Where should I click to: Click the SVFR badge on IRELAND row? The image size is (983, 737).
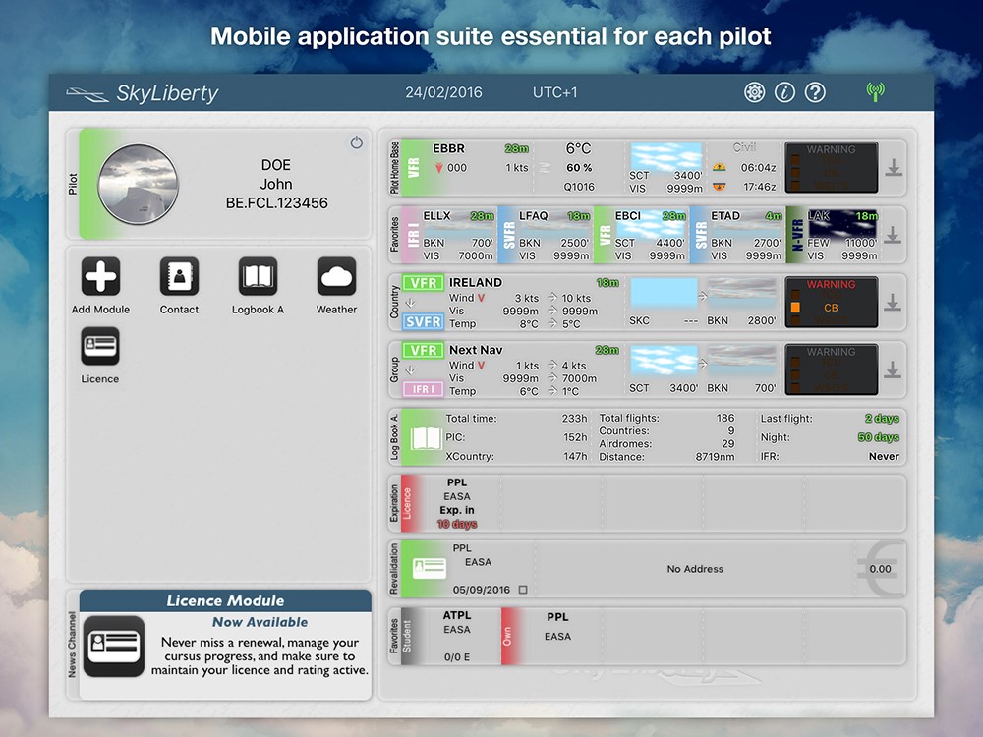point(423,322)
